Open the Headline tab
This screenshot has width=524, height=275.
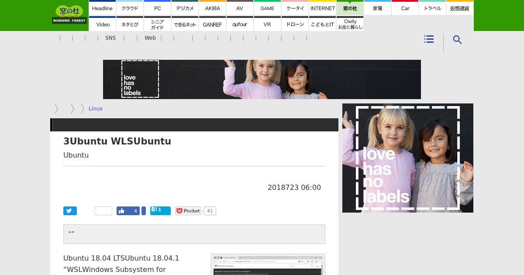[x=102, y=7]
